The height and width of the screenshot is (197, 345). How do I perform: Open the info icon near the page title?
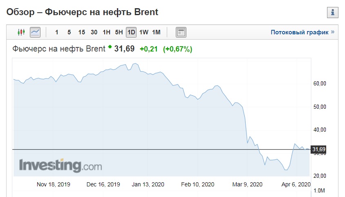pos(333,12)
